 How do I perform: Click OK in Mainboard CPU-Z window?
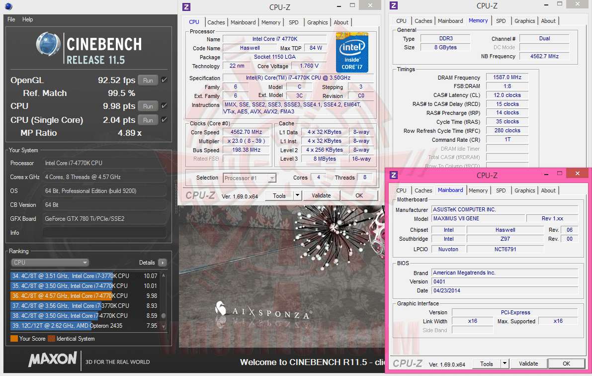point(566,364)
